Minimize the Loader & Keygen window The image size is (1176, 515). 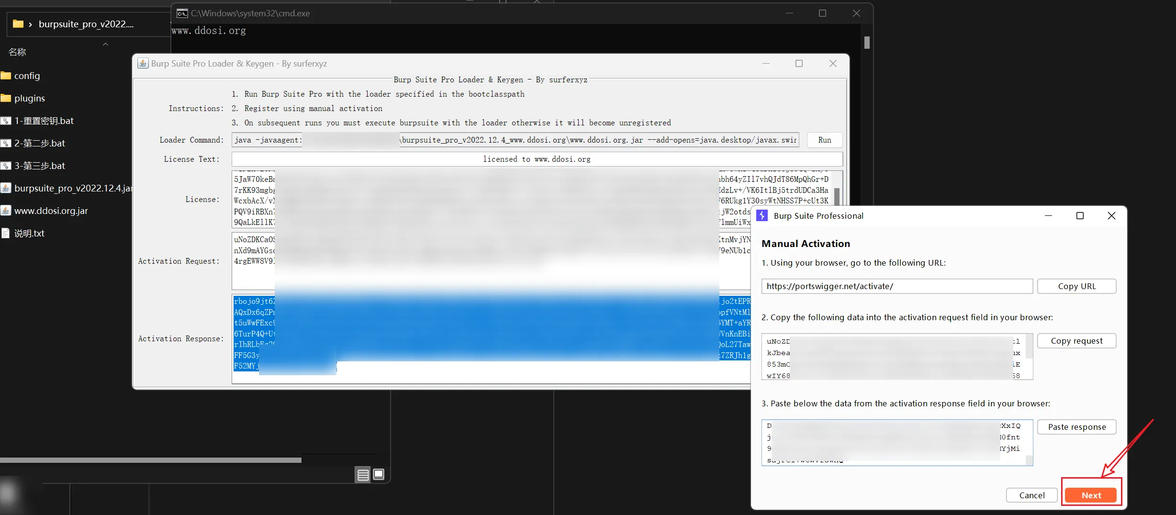click(x=766, y=63)
